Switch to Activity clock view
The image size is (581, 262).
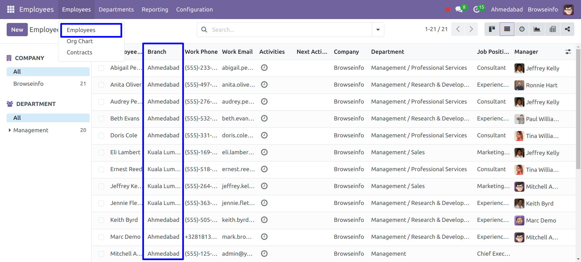522,29
